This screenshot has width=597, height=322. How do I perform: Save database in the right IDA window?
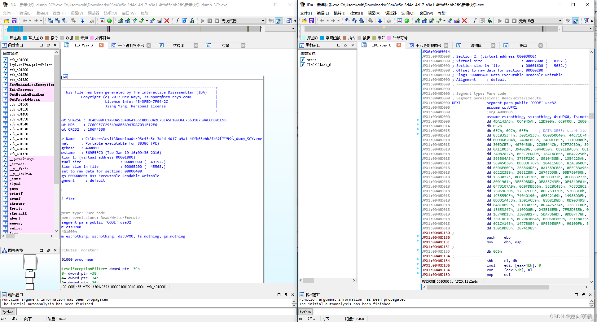[x=311, y=21]
